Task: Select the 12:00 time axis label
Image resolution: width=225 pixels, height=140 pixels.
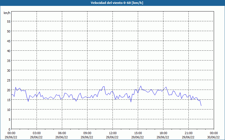Action: coord(112,133)
